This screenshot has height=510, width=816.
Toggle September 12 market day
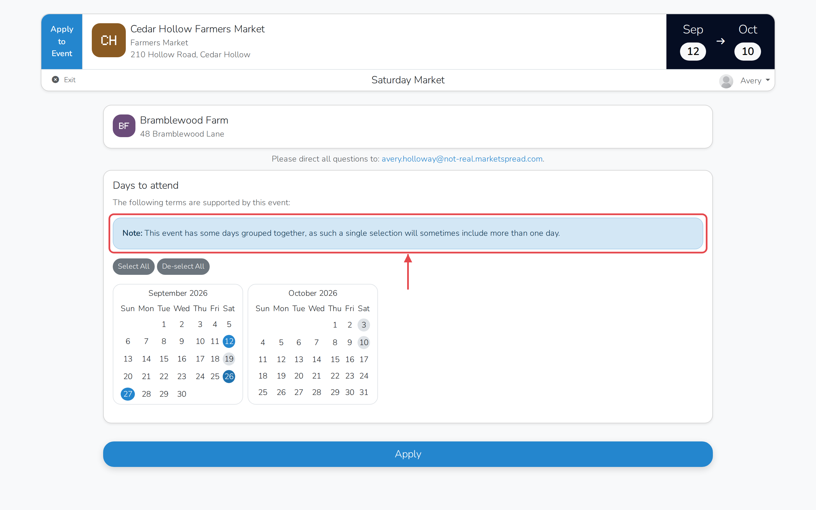click(229, 341)
